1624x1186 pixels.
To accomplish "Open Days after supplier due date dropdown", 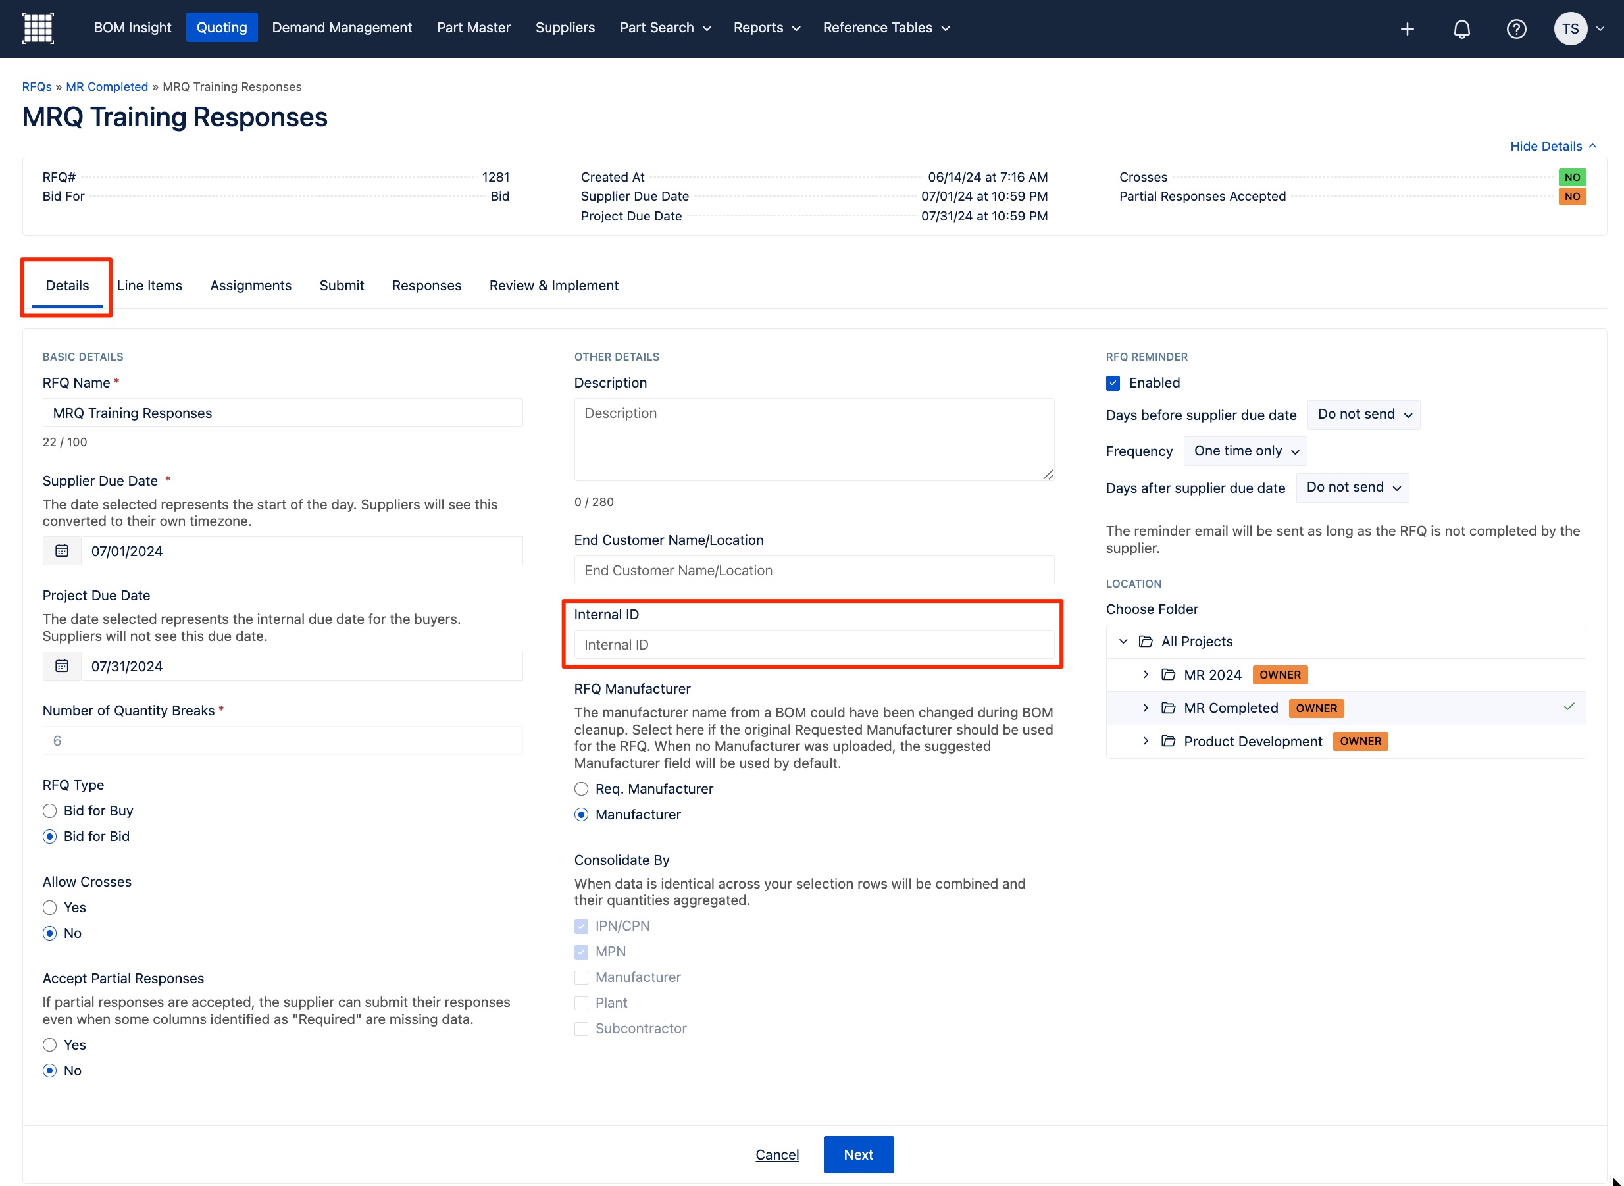I will [x=1352, y=488].
